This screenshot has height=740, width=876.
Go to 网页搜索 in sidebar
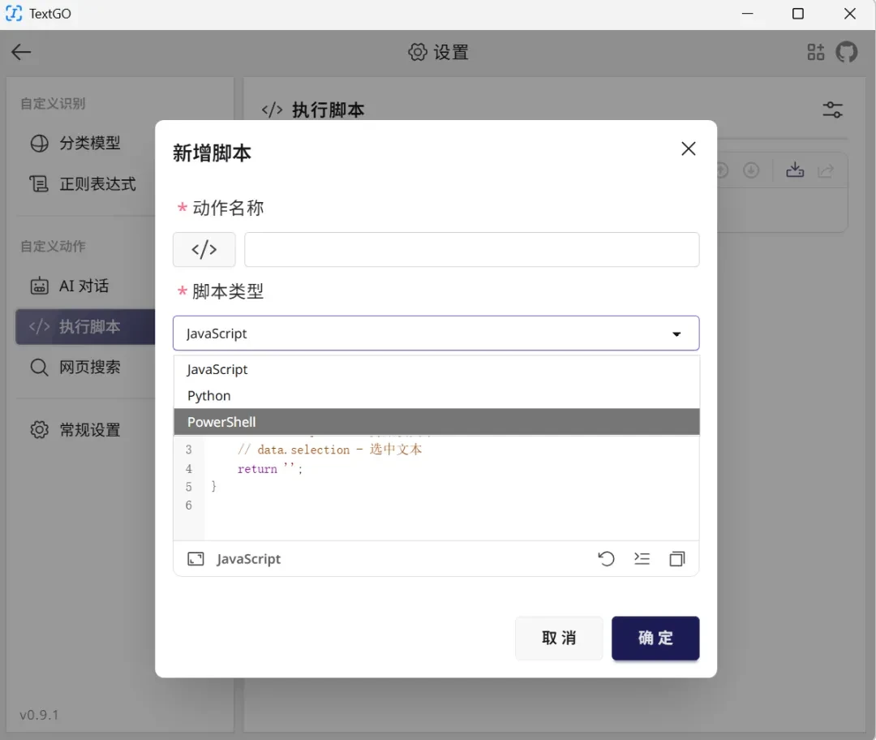(x=84, y=368)
